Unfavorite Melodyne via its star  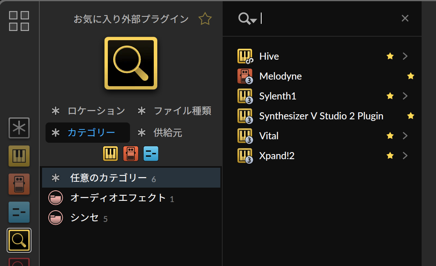tap(411, 76)
